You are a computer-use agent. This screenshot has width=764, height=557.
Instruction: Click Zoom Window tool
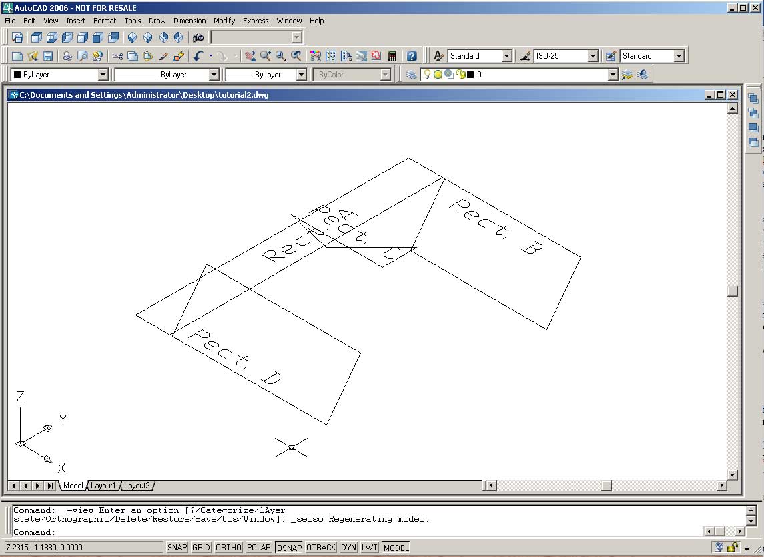(281, 56)
